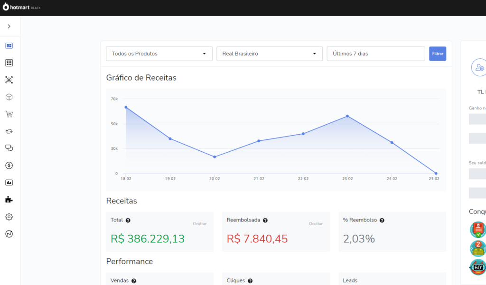Open the dashboard icon in sidebar
486x285 pixels.
point(9,46)
